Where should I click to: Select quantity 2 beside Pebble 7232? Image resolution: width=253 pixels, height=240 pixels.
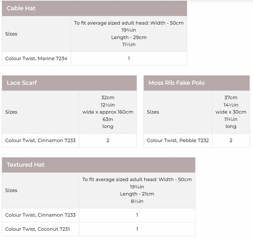click(x=231, y=140)
